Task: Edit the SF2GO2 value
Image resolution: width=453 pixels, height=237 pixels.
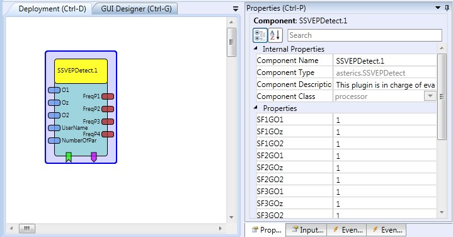Action: pos(385,180)
